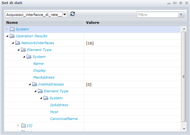
Task: Collapse the InetAddresses node
Action: (30, 84)
